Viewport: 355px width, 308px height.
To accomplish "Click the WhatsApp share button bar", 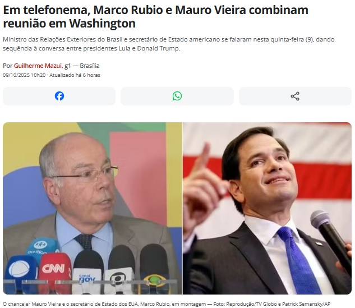I will 177,96.
